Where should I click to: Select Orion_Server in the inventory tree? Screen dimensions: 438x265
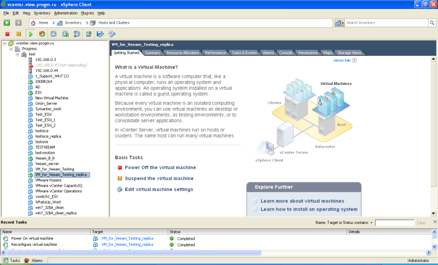click(x=46, y=103)
